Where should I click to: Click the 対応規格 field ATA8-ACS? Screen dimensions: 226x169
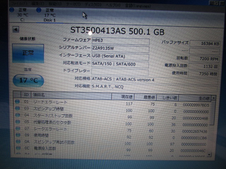point(155,81)
